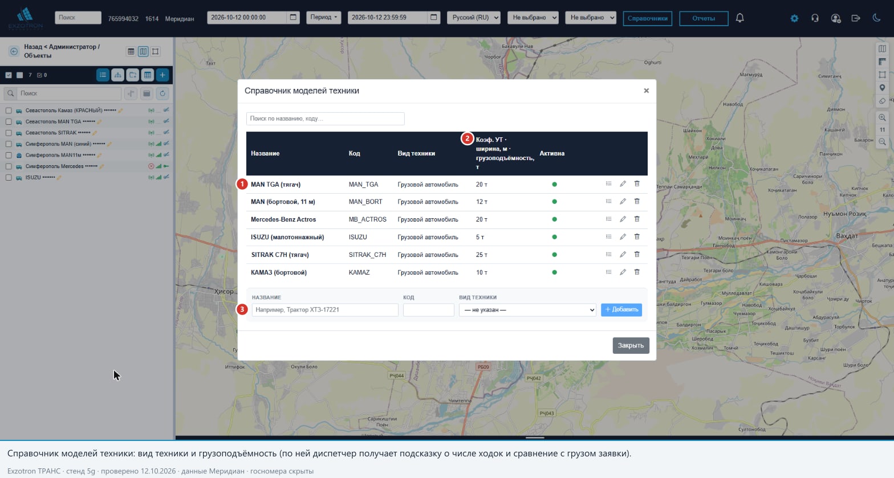Click the Закрыть button
Viewport: 894px width, 478px height.
click(x=631, y=345)
